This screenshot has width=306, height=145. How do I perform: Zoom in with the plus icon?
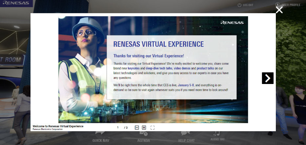[144, 128]
